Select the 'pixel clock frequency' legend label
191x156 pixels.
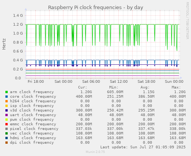point(34,129)
